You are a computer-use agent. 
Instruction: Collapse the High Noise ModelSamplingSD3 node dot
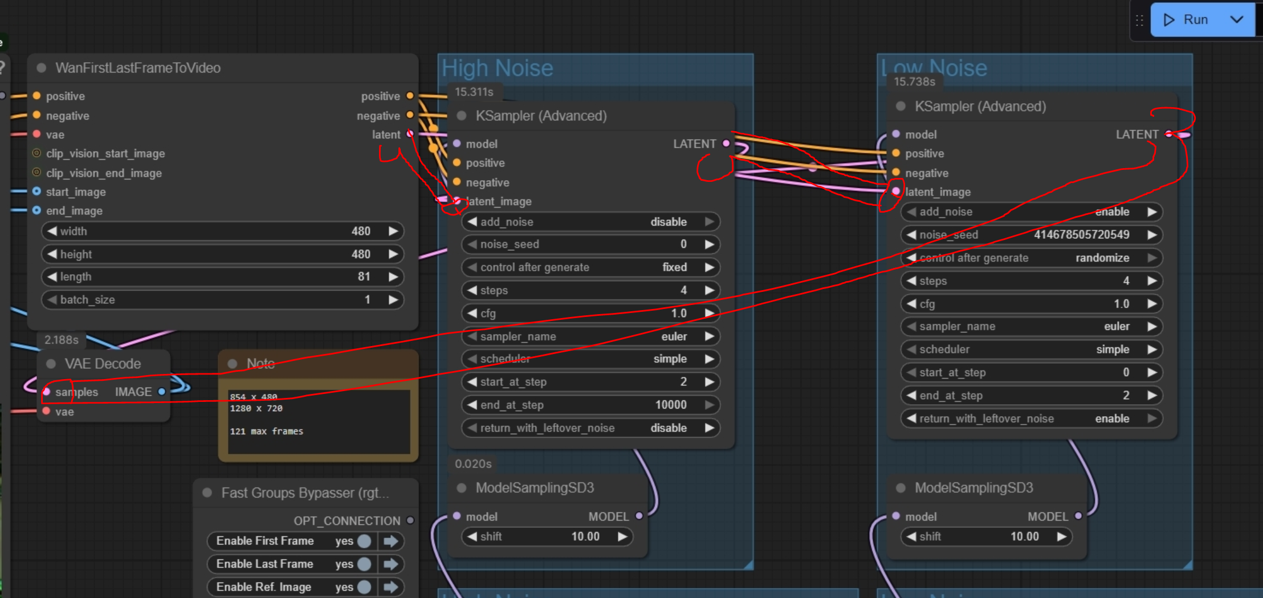[462, 487]
